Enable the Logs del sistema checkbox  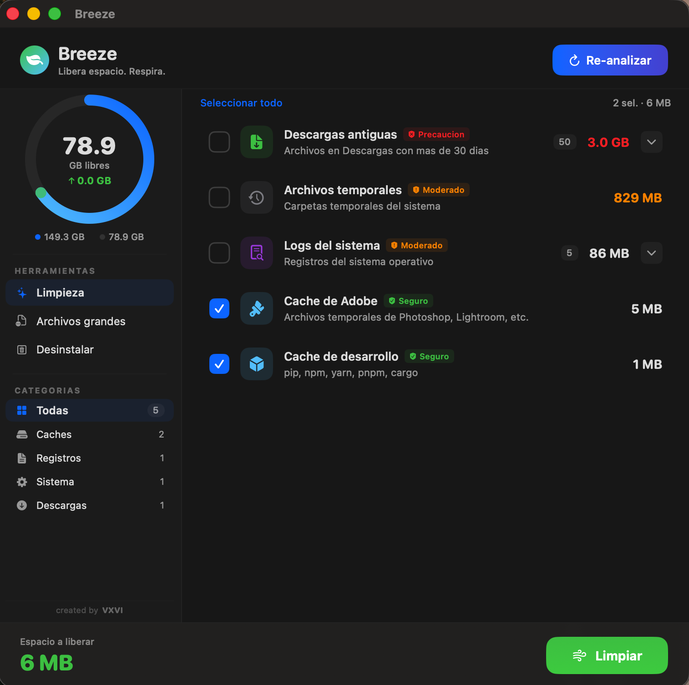pos(219,253)
